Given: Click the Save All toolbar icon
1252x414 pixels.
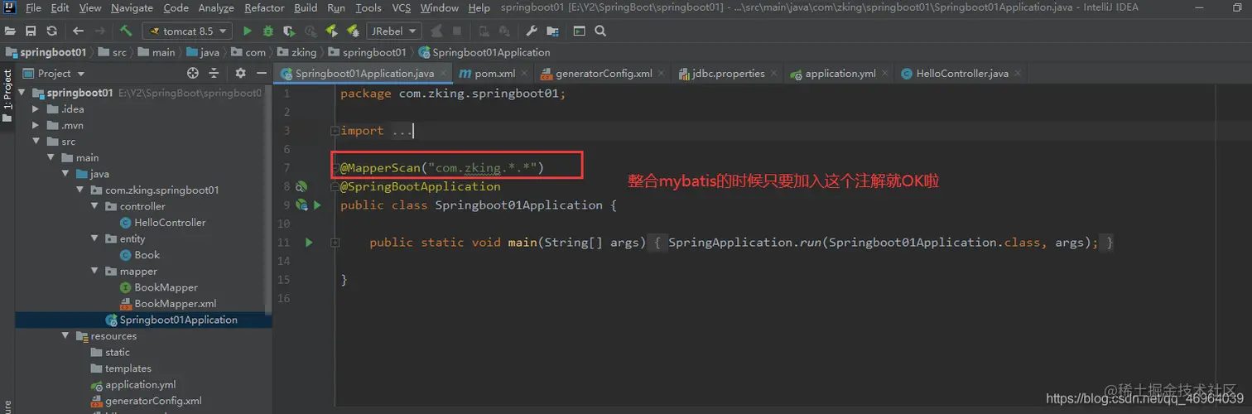Looking at the screenshot, I should 31,31.
